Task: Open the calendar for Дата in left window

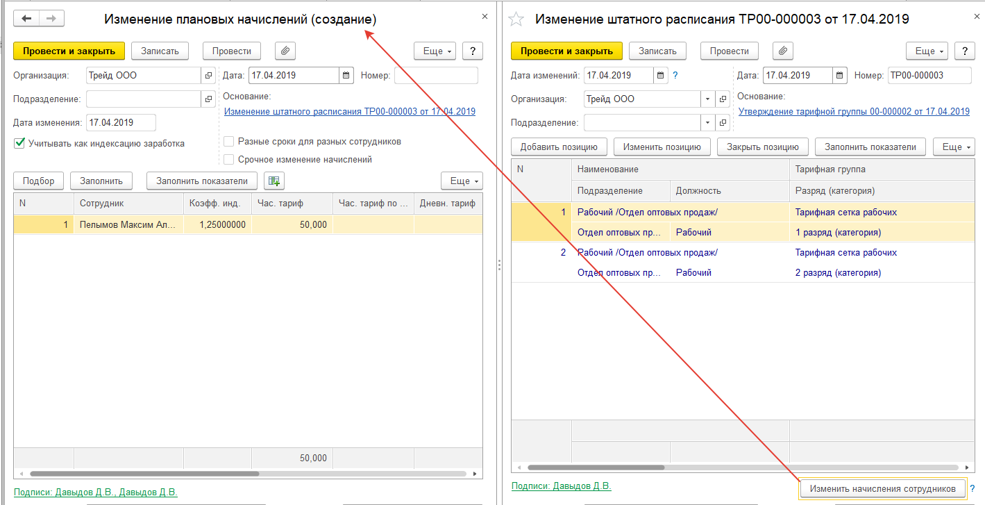Action: [x=346, y=76]
